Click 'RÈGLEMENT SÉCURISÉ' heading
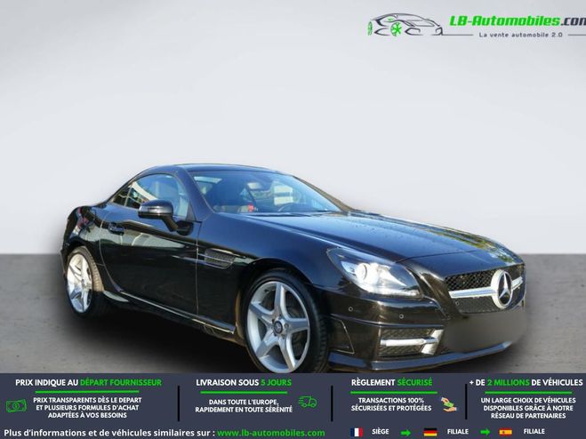586x439 pixels. (x=391, y=383)
